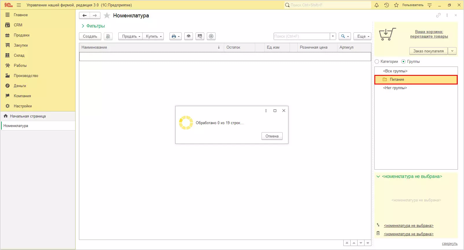Cancel processing with the Отмена button
Image resolution: width=464 pixels, height=250 pixels.
[x=272, y=136]
